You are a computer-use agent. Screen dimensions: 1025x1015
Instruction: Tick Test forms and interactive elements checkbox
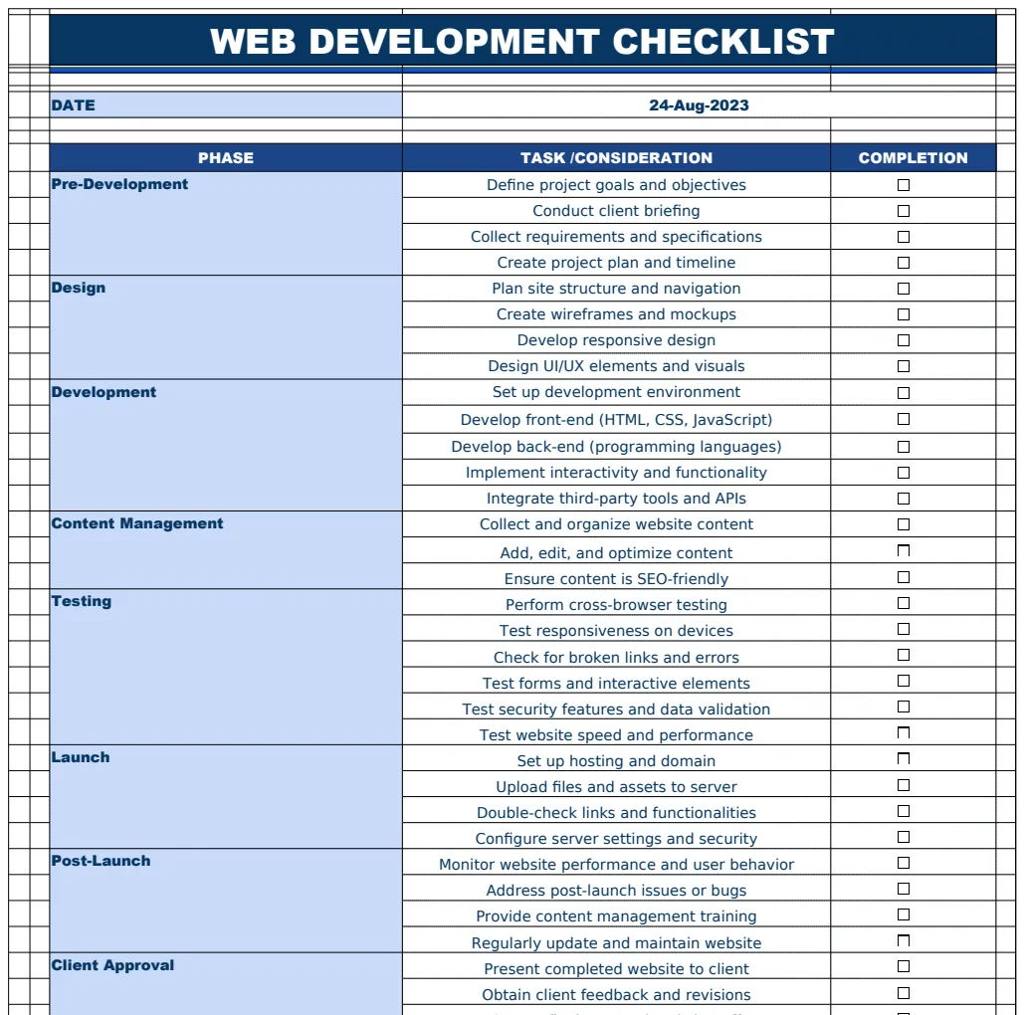[904, 681]
